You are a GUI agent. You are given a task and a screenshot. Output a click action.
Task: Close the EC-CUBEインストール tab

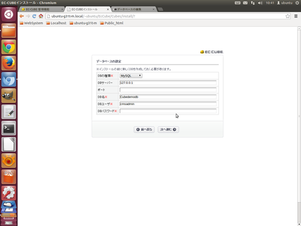108,9
